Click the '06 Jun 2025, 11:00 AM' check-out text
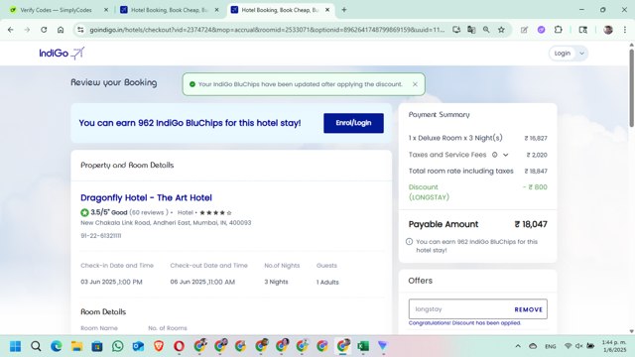 click(x=202, y=282)
